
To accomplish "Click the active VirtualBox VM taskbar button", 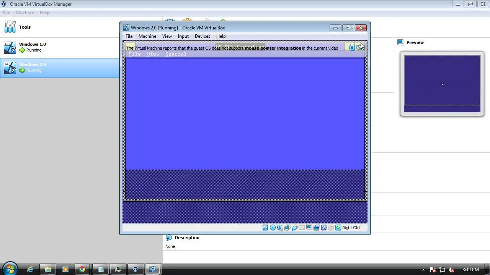I will [152, 270].
